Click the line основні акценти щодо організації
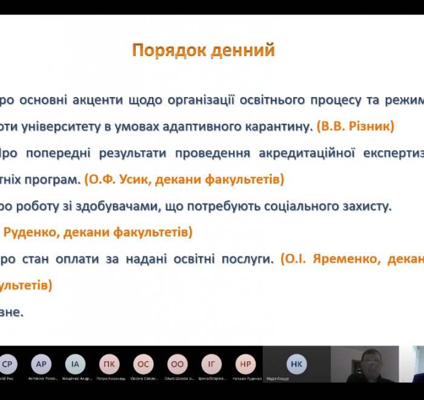The width and height of the screenshot is (424, 400). pyautogui.click(x=212, y=100)
